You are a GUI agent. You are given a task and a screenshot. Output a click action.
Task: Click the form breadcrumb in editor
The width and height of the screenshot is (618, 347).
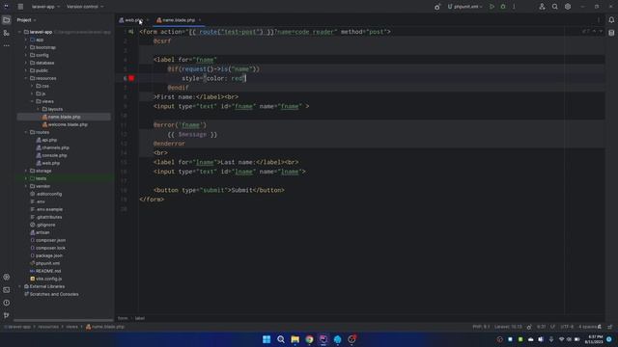[x=123, y=318]
